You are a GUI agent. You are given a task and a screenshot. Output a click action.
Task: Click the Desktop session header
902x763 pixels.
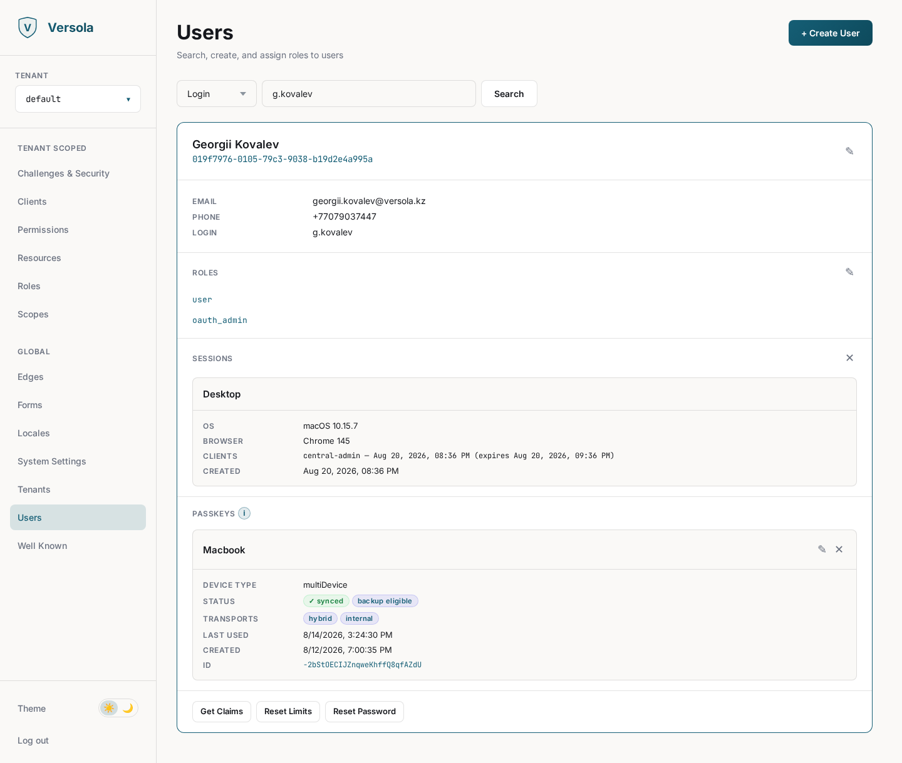tap(524, 394)
